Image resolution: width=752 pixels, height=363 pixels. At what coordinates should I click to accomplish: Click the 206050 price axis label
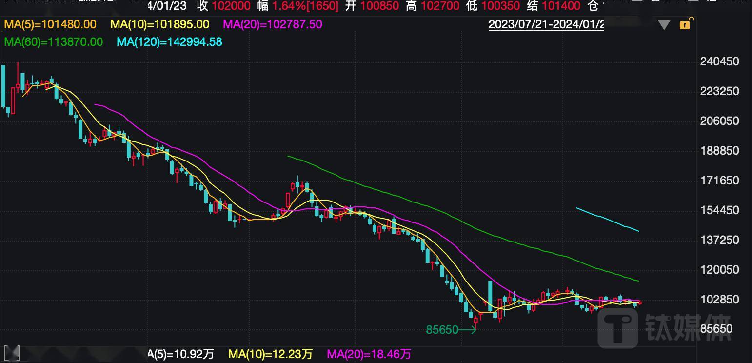[719, 121]
